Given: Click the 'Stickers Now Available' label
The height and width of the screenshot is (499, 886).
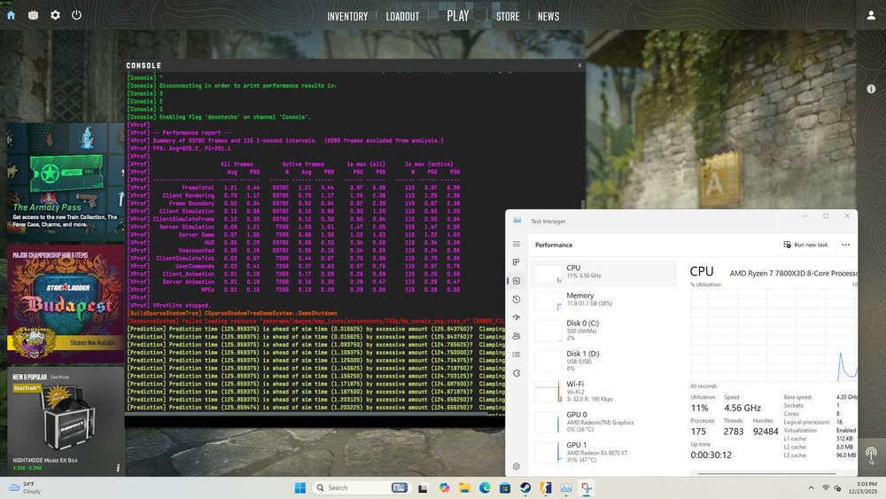Looking at the screenshot, I should [x=93, y=342].
